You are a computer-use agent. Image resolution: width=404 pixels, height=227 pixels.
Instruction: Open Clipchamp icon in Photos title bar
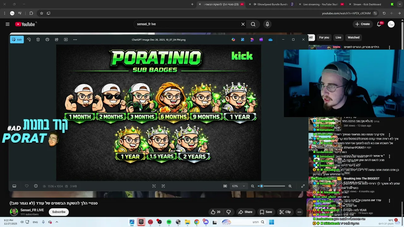click(x=261, y=40)
